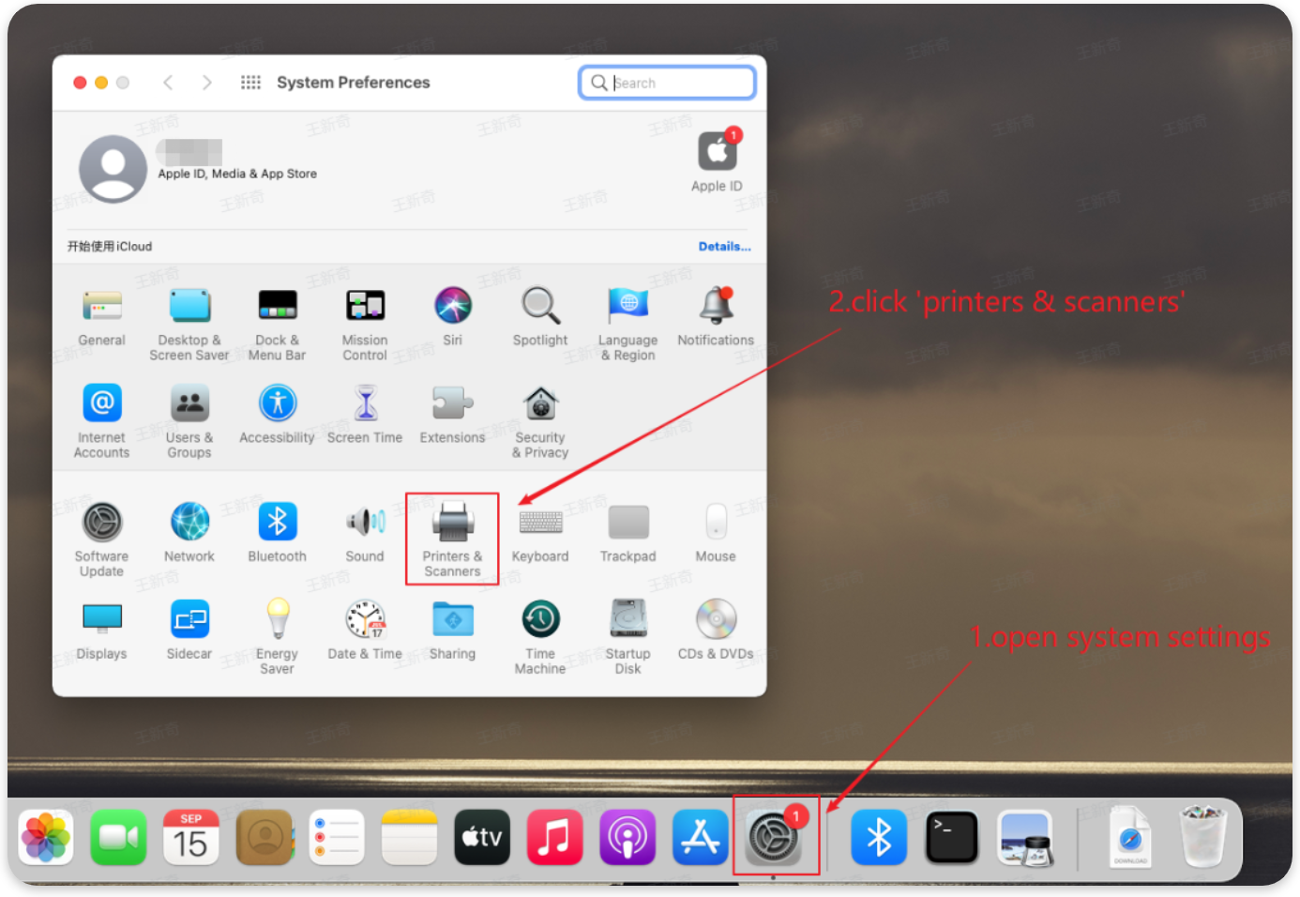Open System Preferences in the Dock
Image resolution: width=1300 pixels, height=897 pixels.
pyautogui.click(x=774, y=837)
